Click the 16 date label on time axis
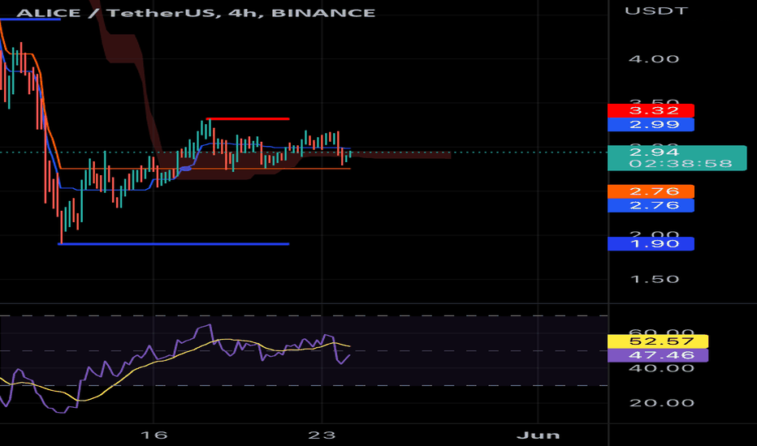This screenshot has height=446, width=757. pyautogui.click(x=154, y=435)
